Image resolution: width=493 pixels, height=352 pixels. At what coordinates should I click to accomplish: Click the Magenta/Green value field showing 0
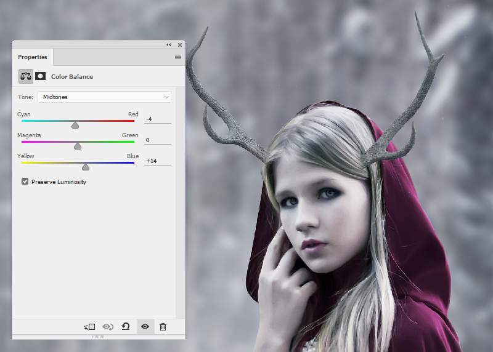pyautogui.click(x=157, y=140)
